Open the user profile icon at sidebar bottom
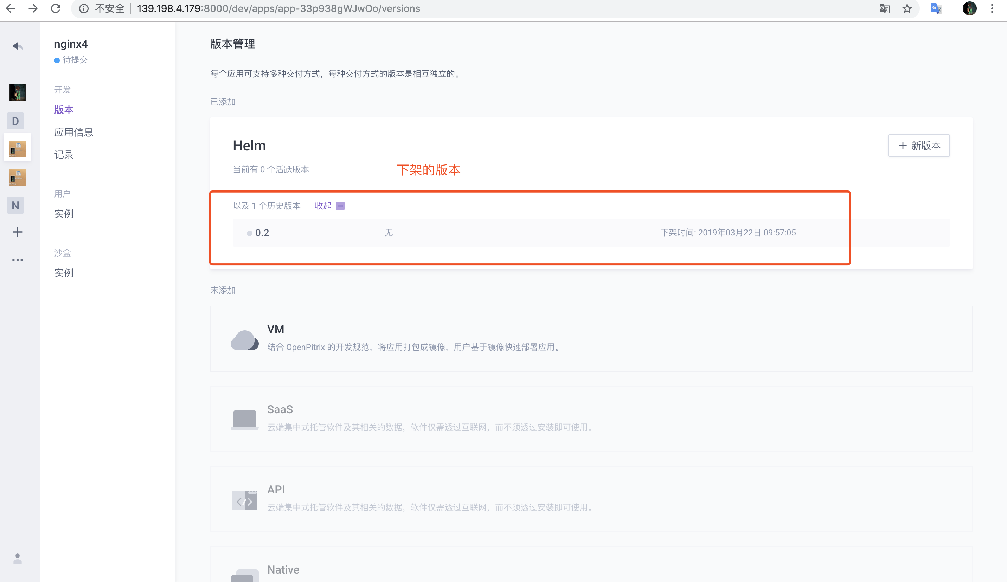 [x=17, y=558]
